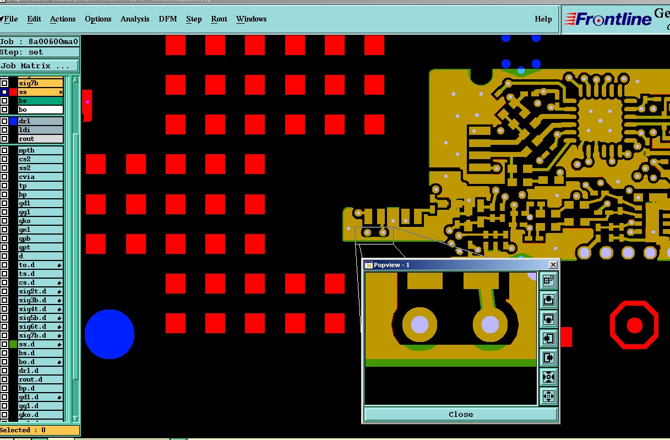
Task: Click the hand marker on sig6t.d row
Action: tap(59, 327)
